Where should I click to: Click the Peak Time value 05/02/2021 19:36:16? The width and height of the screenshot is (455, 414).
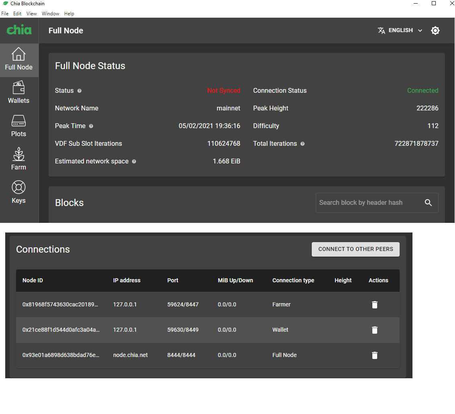coord(209,126)
